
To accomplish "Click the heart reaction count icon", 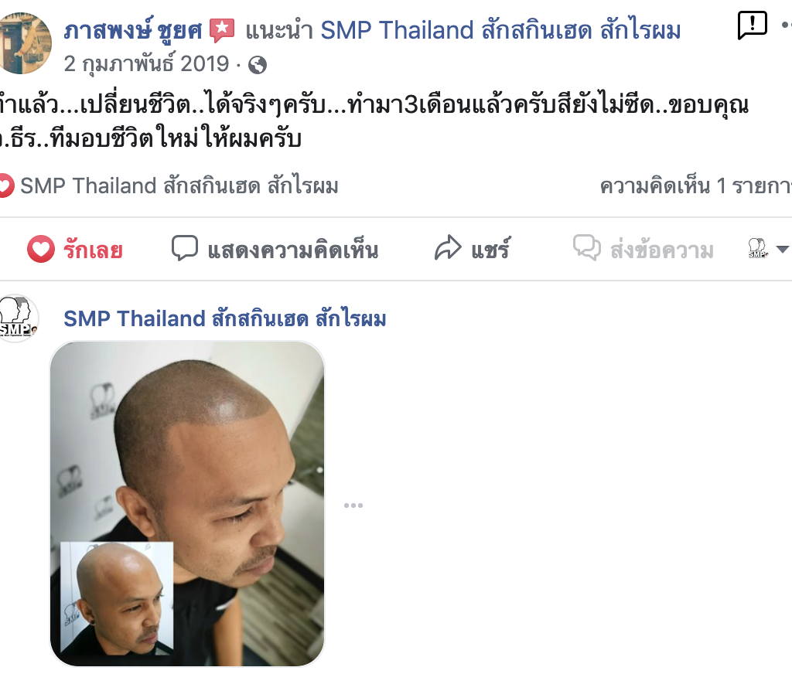I will pyautogui.click(x=5, y=186).
